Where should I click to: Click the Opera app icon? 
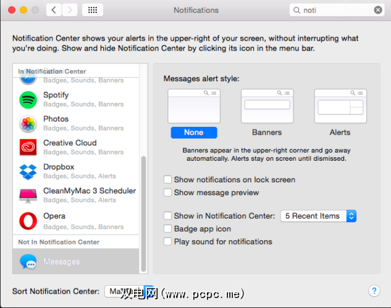[28, 221]
